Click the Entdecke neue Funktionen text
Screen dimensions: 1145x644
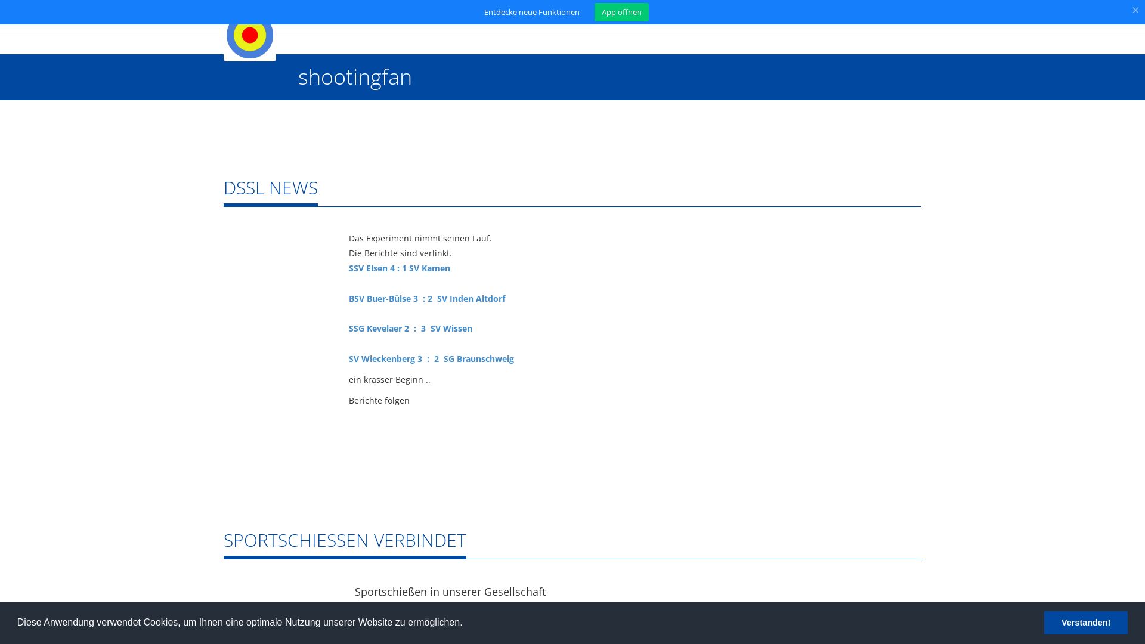pyautogui.click(x=532, y=12)
